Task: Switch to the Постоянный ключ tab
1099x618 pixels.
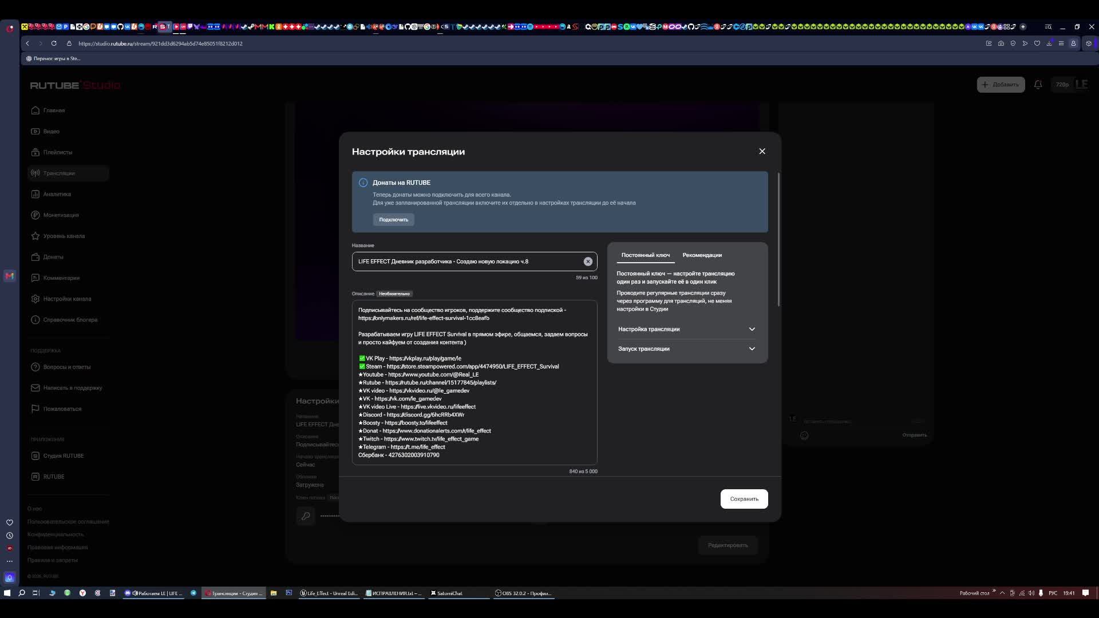Action: (x=646, y=255)
